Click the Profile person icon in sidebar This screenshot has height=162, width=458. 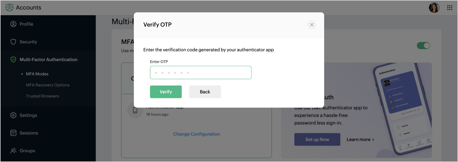(x=13, y=24)
